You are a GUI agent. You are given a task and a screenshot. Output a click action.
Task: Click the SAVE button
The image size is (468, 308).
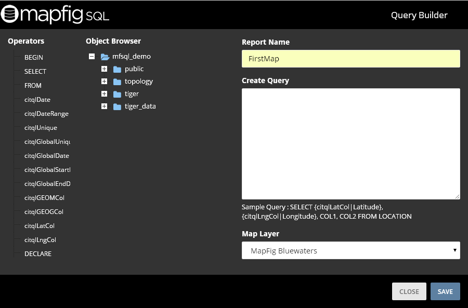tap(445, 291)
